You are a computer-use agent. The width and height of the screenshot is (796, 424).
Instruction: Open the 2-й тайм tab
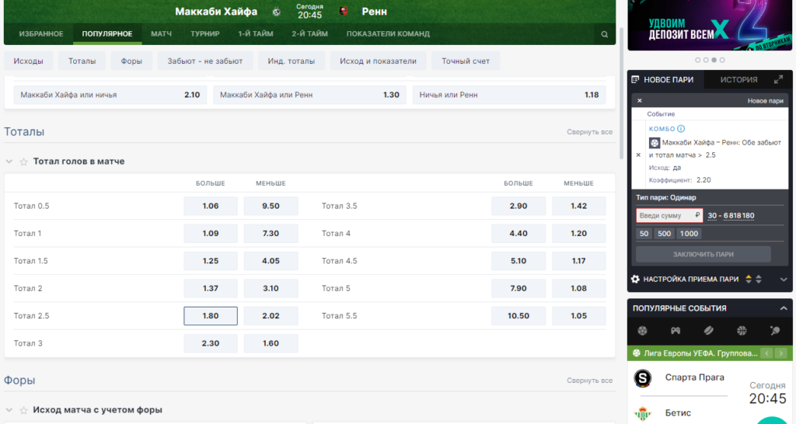pyautogui.click(x=309, y=34)
